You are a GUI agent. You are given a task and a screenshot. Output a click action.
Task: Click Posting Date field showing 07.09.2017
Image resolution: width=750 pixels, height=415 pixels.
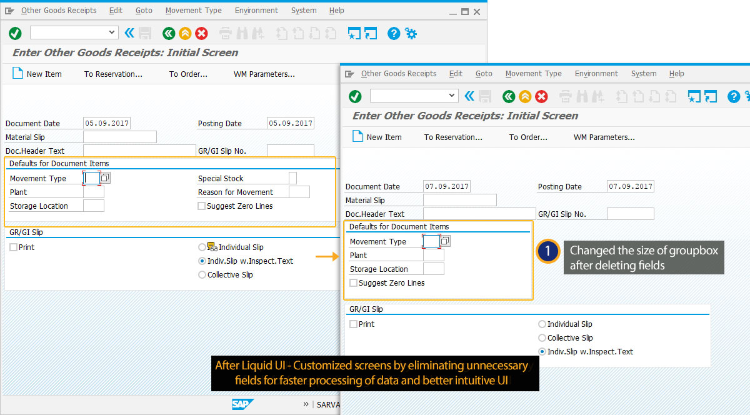631,186
